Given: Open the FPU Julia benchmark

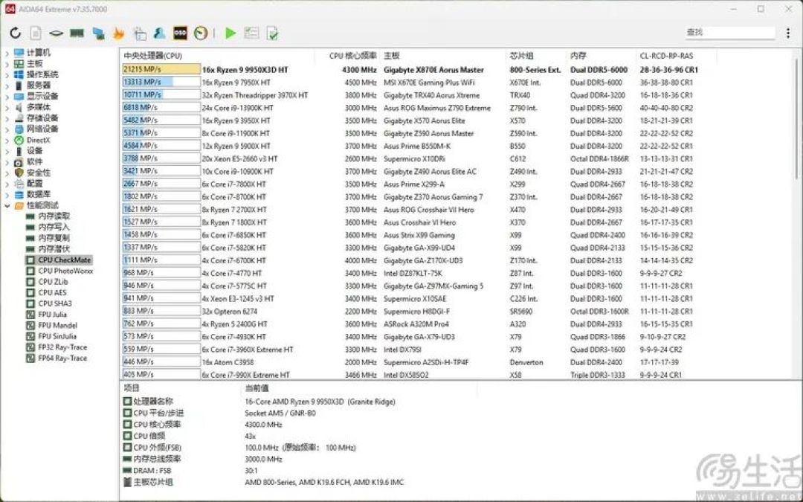Looking at the screenshot, I should pyautogui.click(x=52, y=315).
